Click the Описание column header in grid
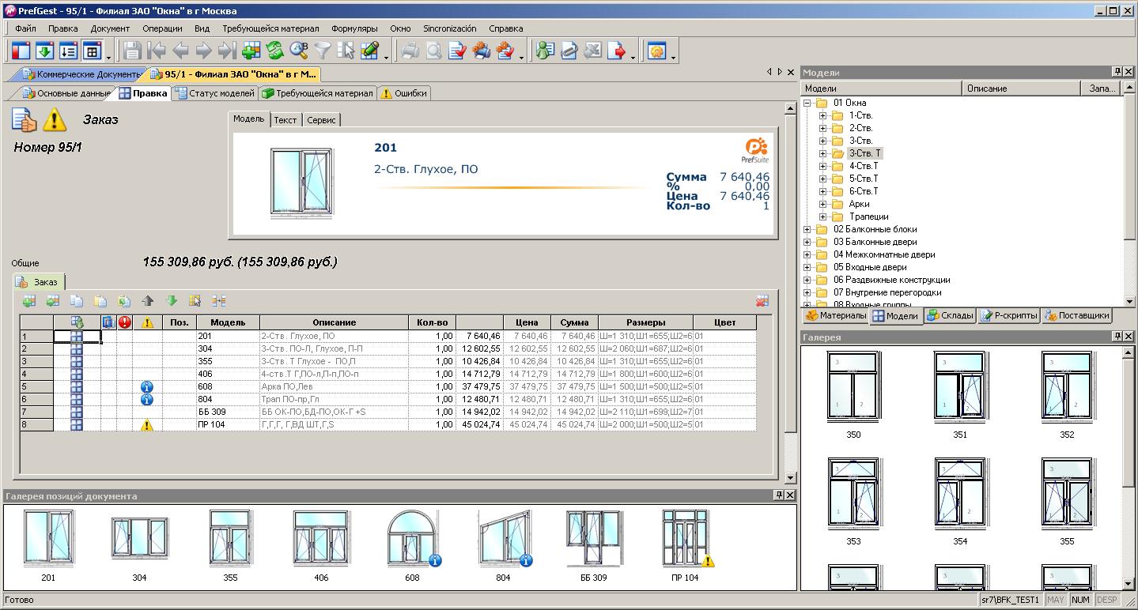 coord(334,322)
